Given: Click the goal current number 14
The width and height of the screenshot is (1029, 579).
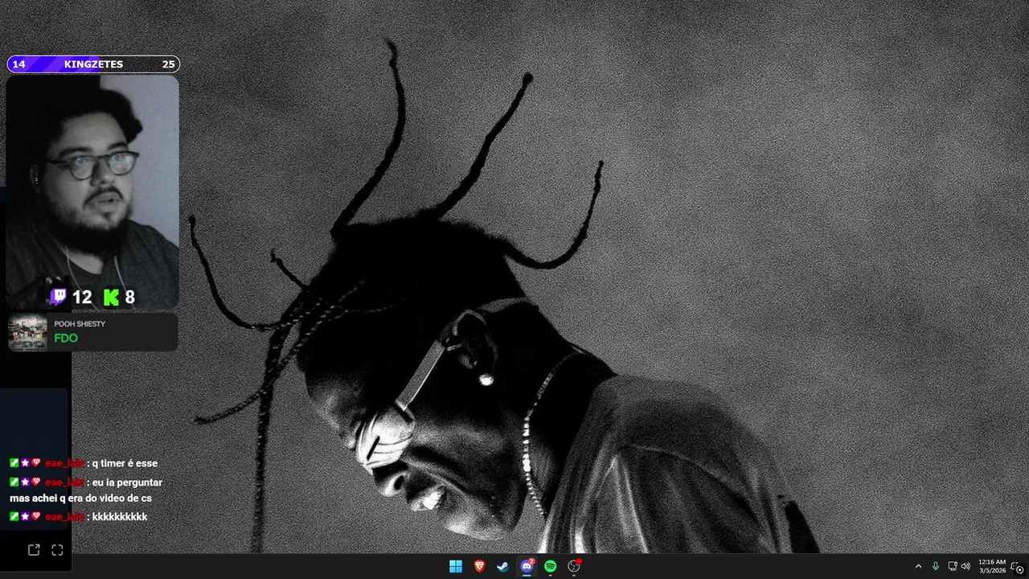Looking at the screenshot, I should coord(18,64).
